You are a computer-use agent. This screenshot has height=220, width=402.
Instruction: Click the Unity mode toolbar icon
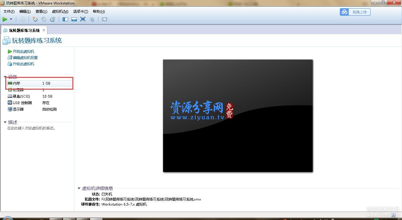pos(92,19)
